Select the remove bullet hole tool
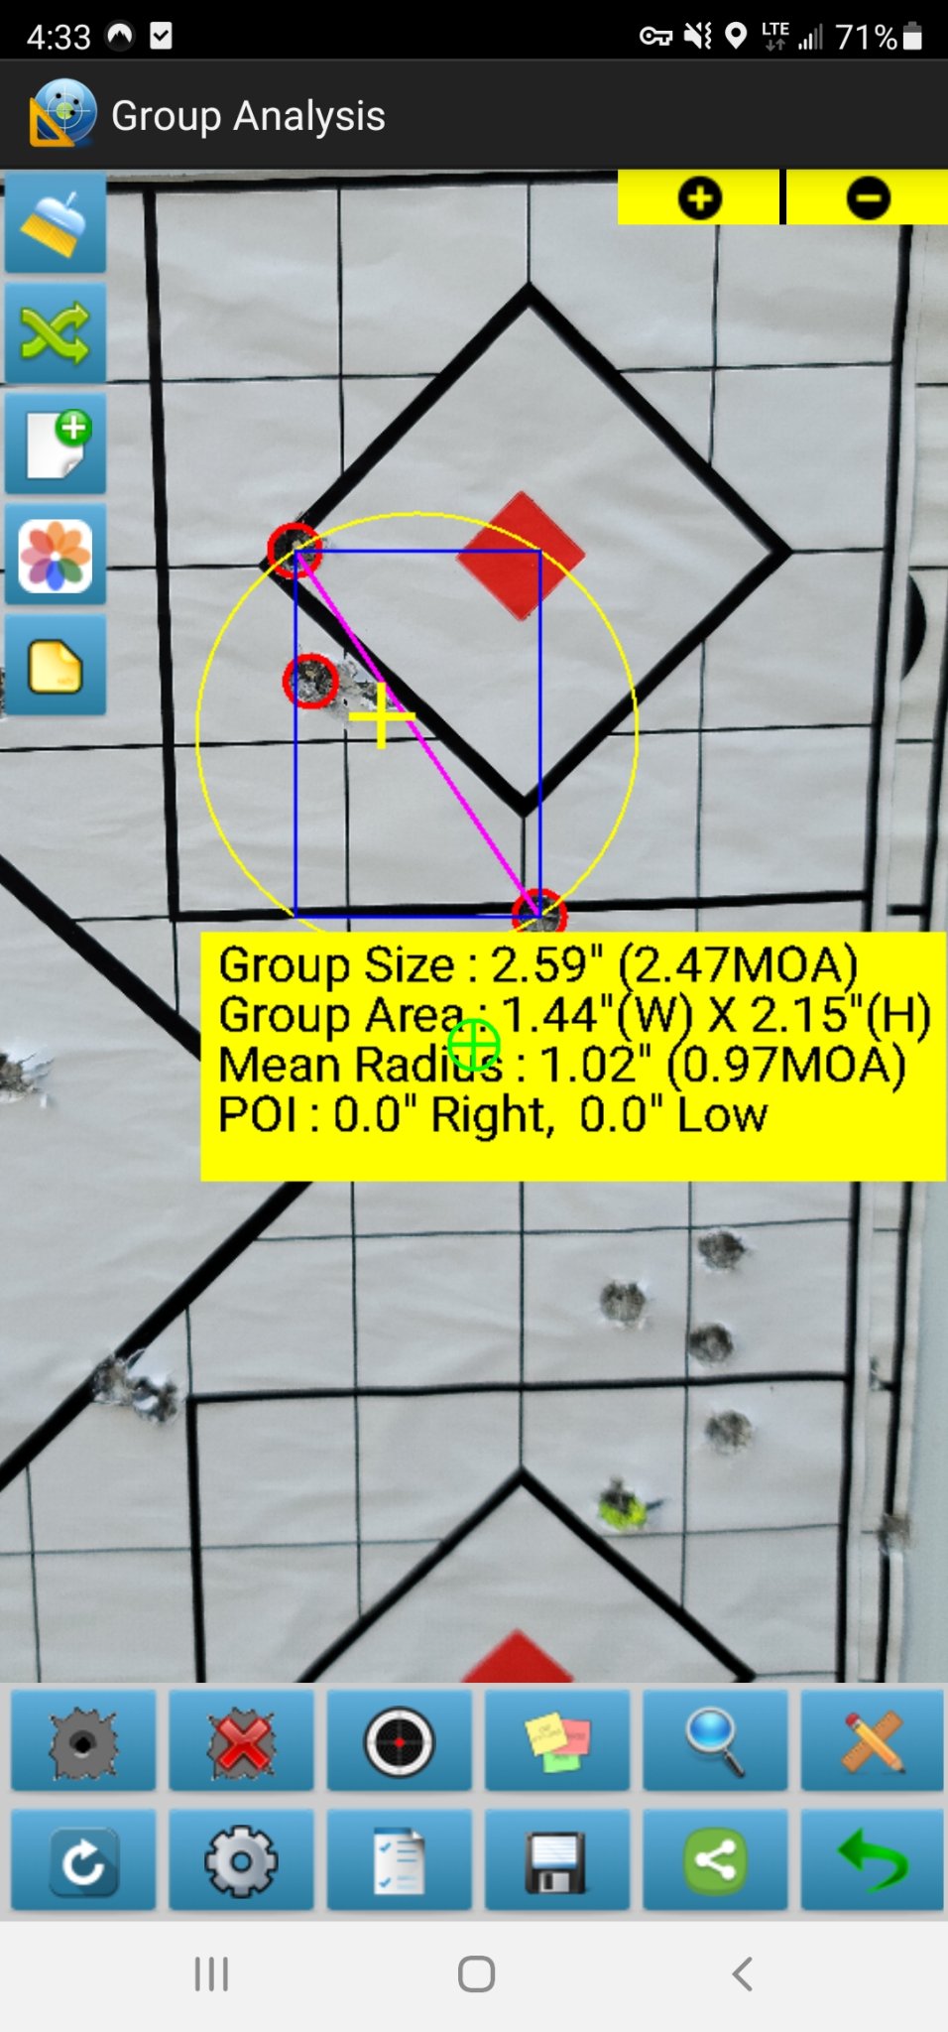948x2032 pixels. 241,1741
